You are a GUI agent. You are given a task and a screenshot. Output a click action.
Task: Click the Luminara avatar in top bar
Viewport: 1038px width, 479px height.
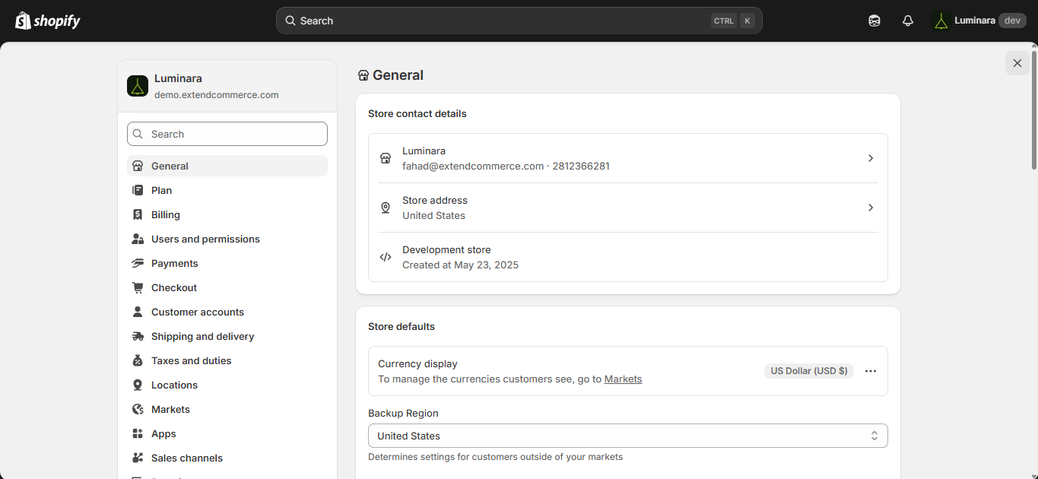[x=941, y=21]
